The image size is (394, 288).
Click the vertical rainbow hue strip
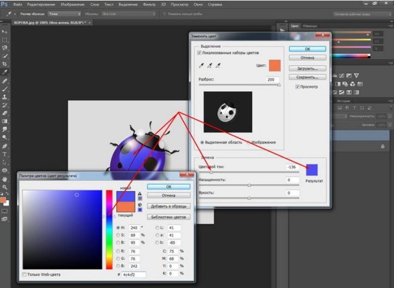tap(109, 229)
